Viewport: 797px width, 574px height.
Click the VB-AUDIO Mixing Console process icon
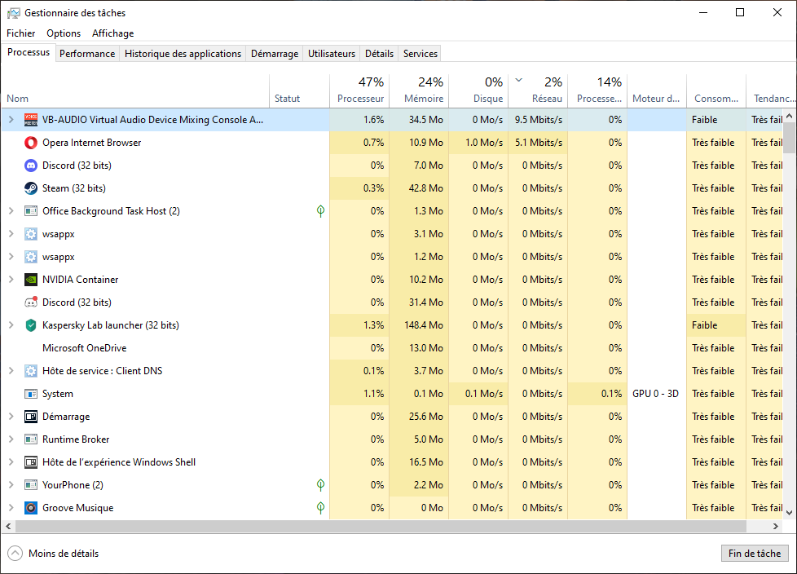(x=31, y=120)
